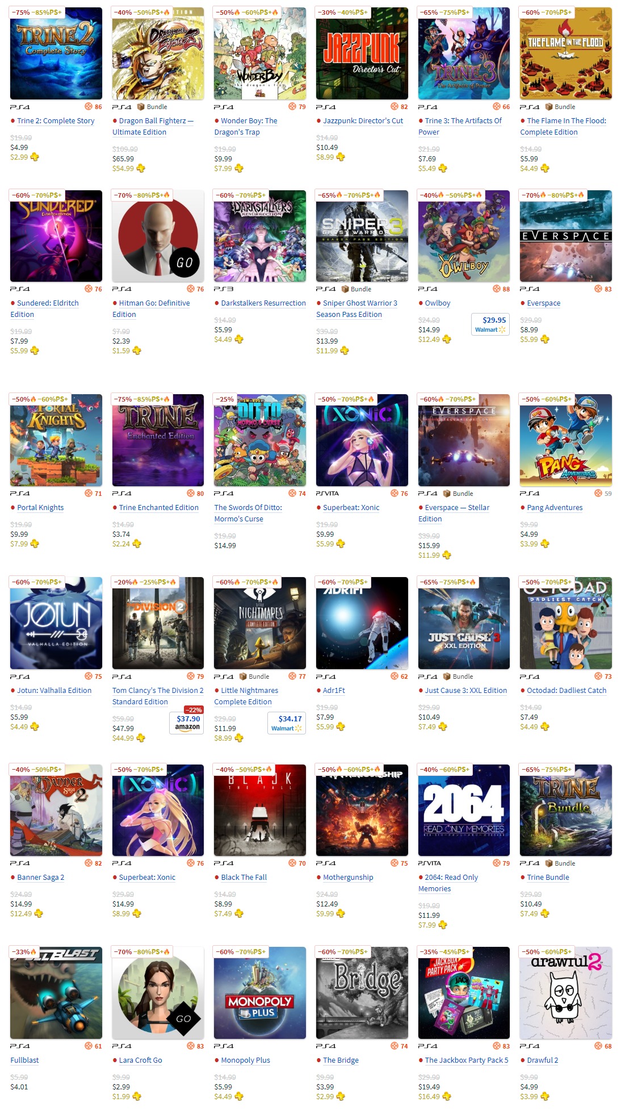The width and height of the screenshot is (621, 1111).
Task: Click PS Plus icon next to Jazzpunk $8.99 price
Action: pyautogui.click(x=341, y=157)
